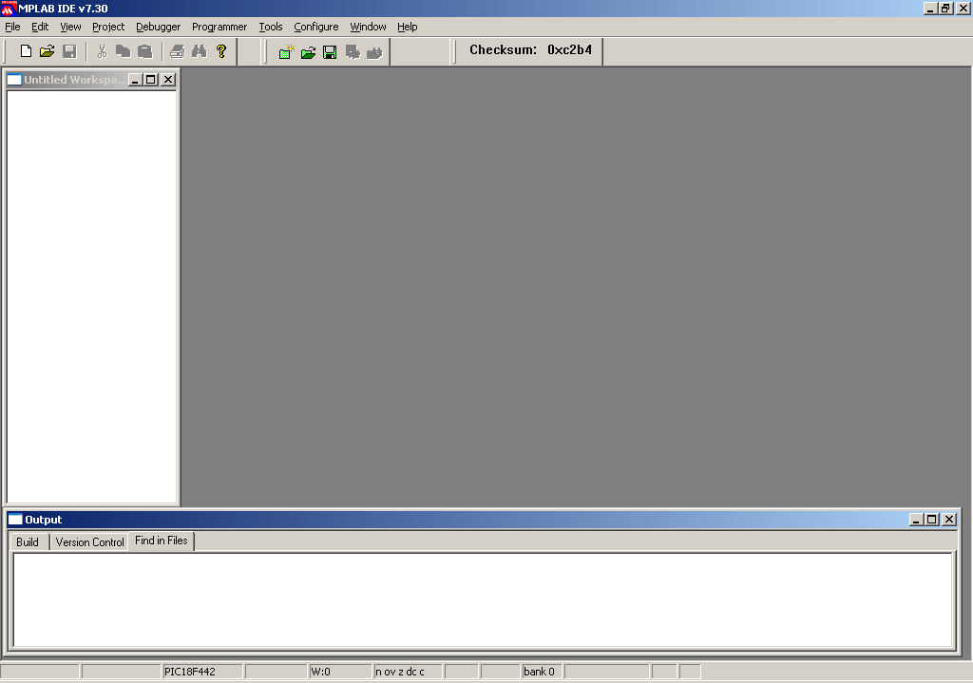Close the Output window
The width and height of the screenshot is (973, 683).
949,520
